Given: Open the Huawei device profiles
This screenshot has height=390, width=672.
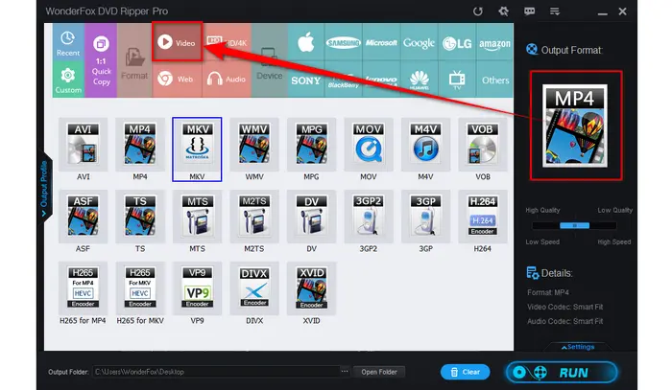Looking at the screenshot, I should pyautogui.click(x=419, y=80).
